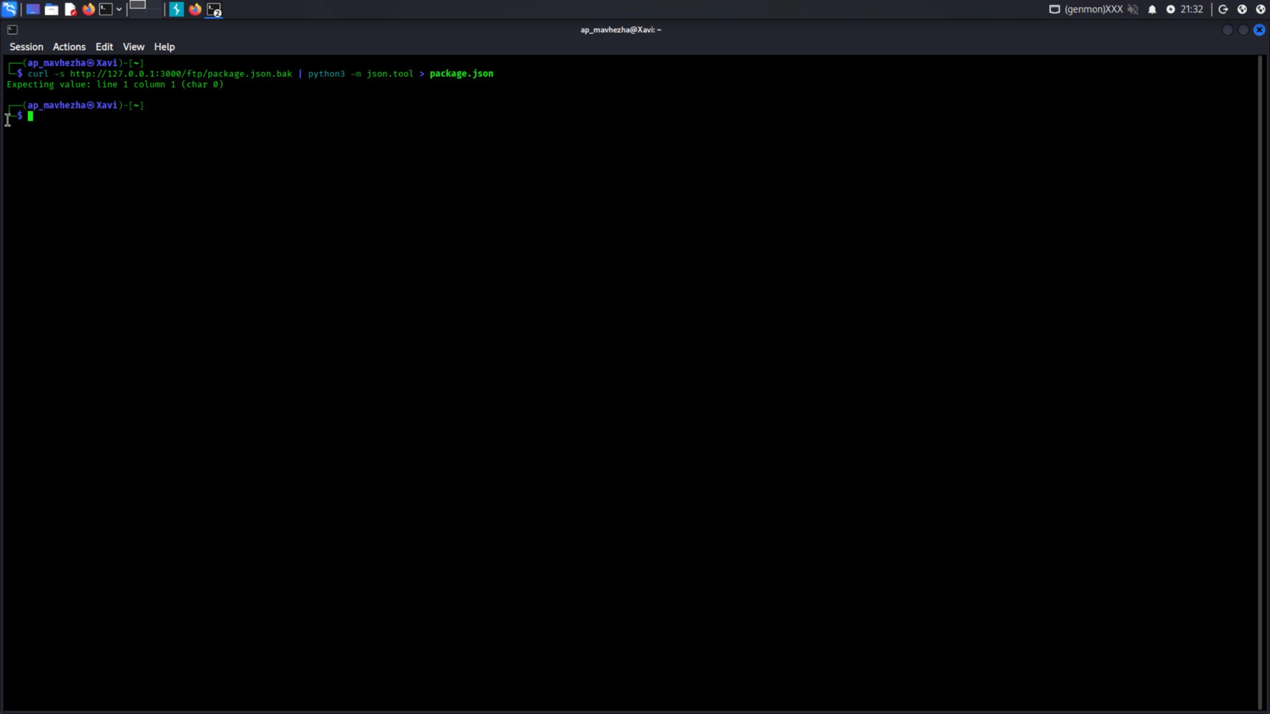1270x714 pixels.
Task: Click 'python3 -m json.tool' in command
Action: click(361, 74)
